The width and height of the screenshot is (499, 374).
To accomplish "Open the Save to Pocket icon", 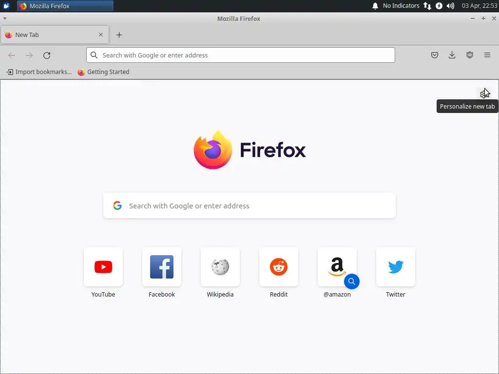I will tap(434, 55).
